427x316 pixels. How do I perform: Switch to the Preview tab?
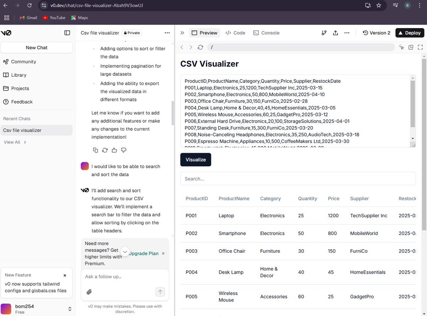[x=205, y=33]
